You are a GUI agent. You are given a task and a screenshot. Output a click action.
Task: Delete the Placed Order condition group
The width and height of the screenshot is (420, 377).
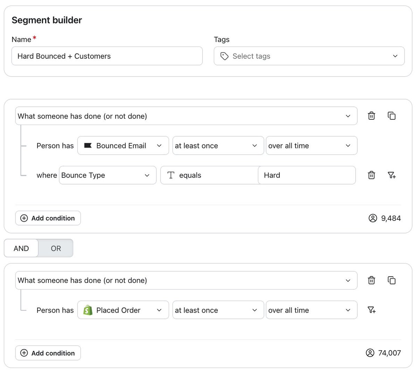click(371, 280)
